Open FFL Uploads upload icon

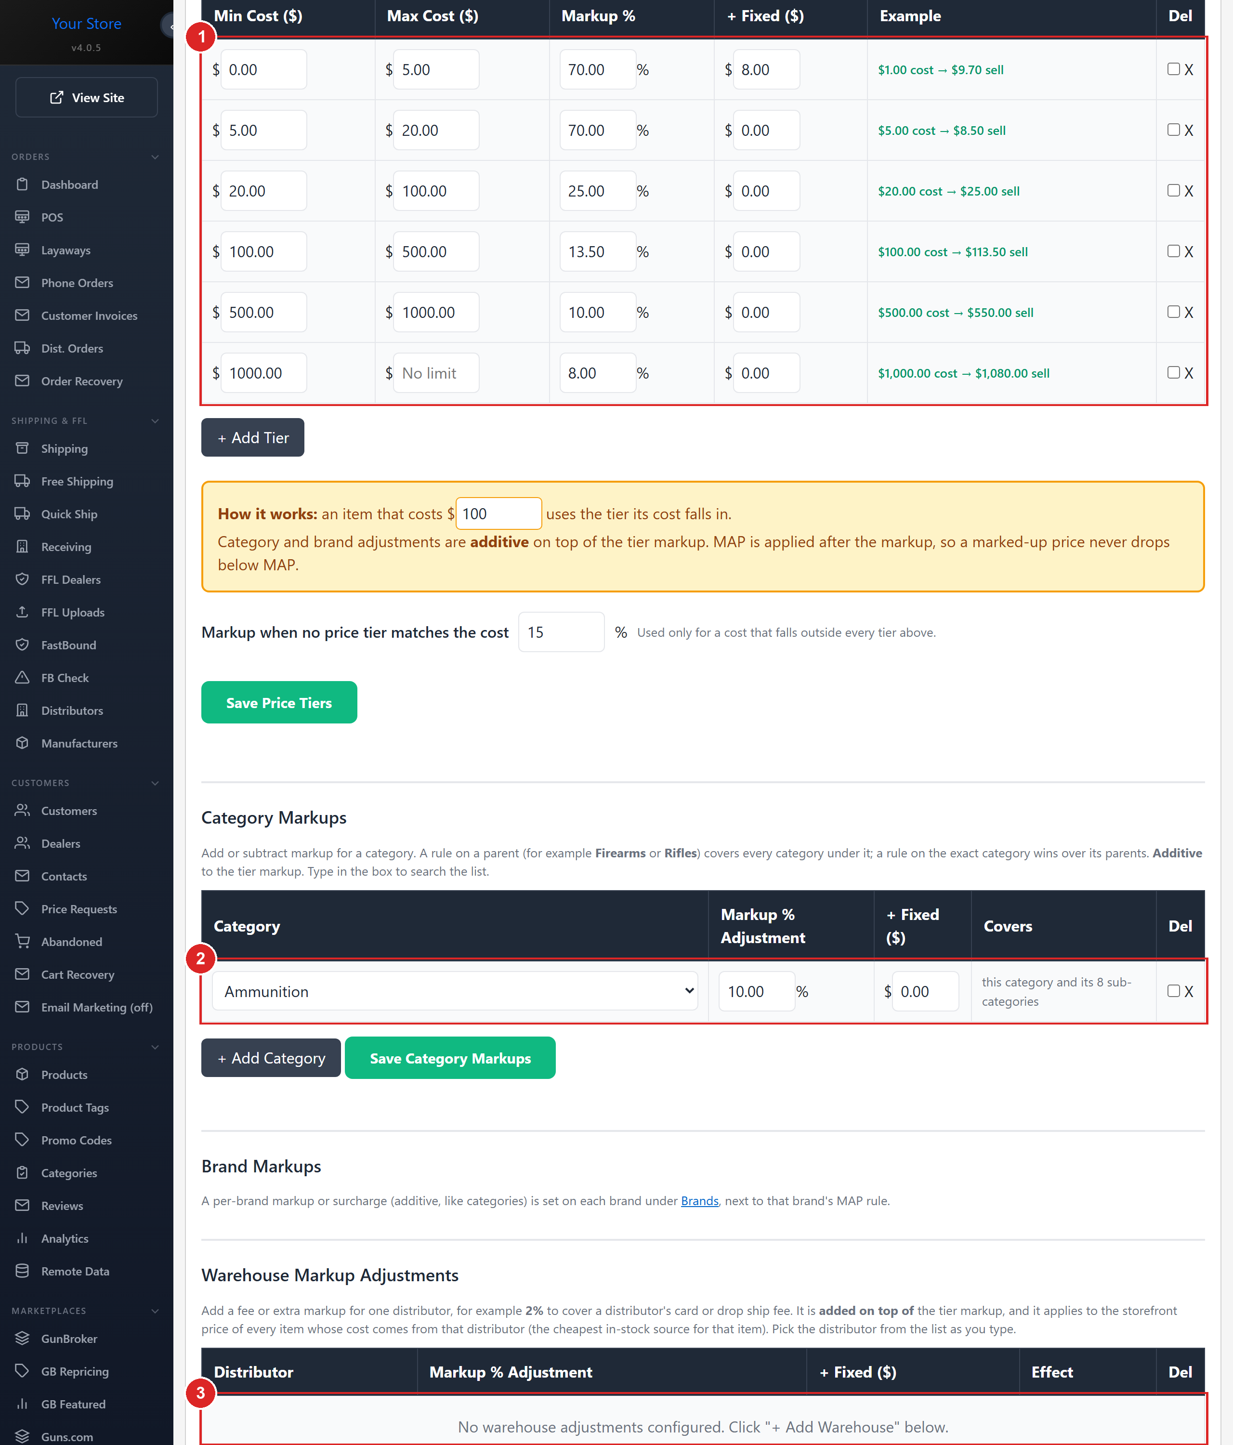(x=22, y=612)
